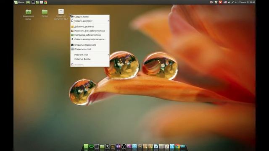Image resolution: width=269 pixels, height=151 pixels.
Task: Click the green square first dock icon
Action: [x=86, y=146]
